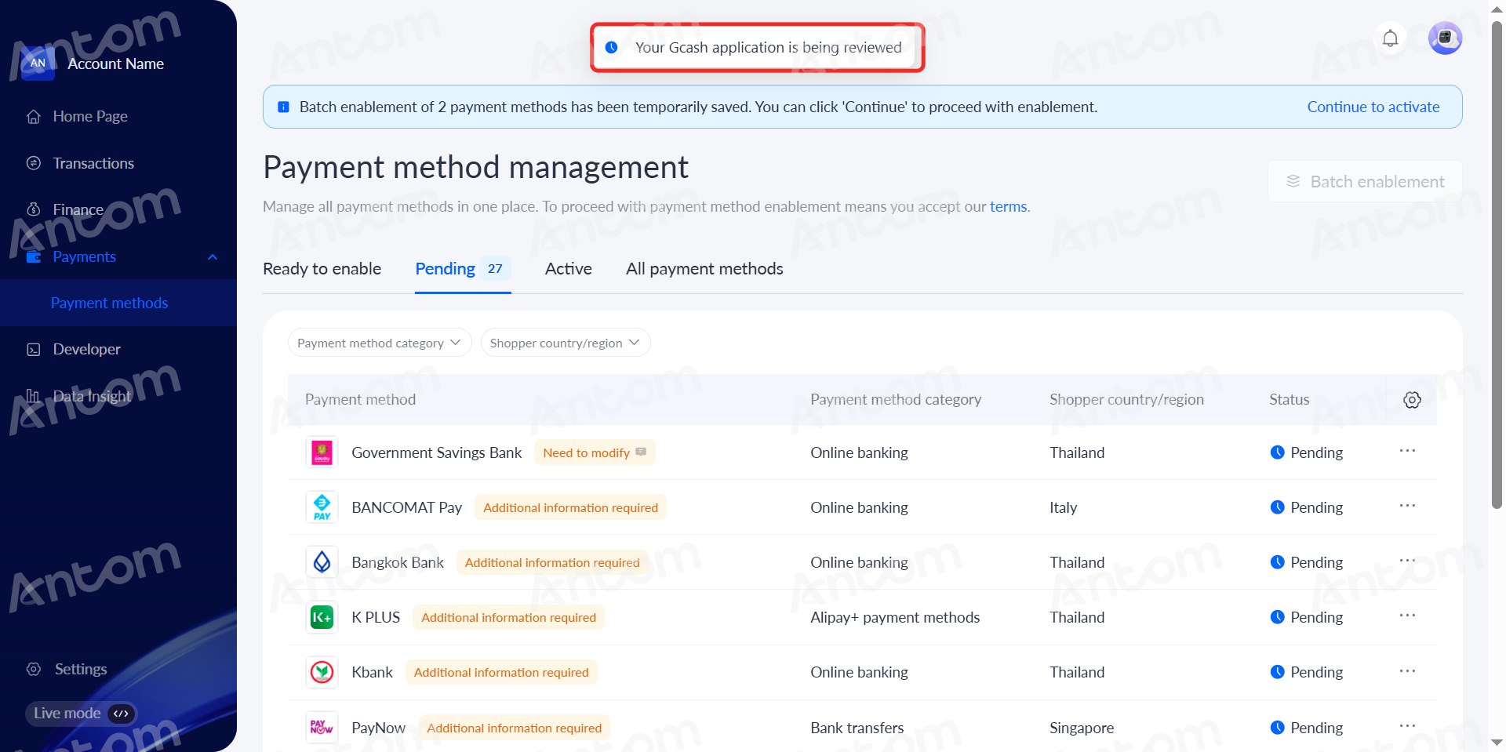Screen dimensions: 1506x752
Task: Click Kbank Additional information required tag
Action: (x=501, y=672)
